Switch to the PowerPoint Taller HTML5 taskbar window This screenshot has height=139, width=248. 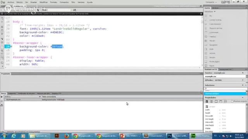pos(130,136)
